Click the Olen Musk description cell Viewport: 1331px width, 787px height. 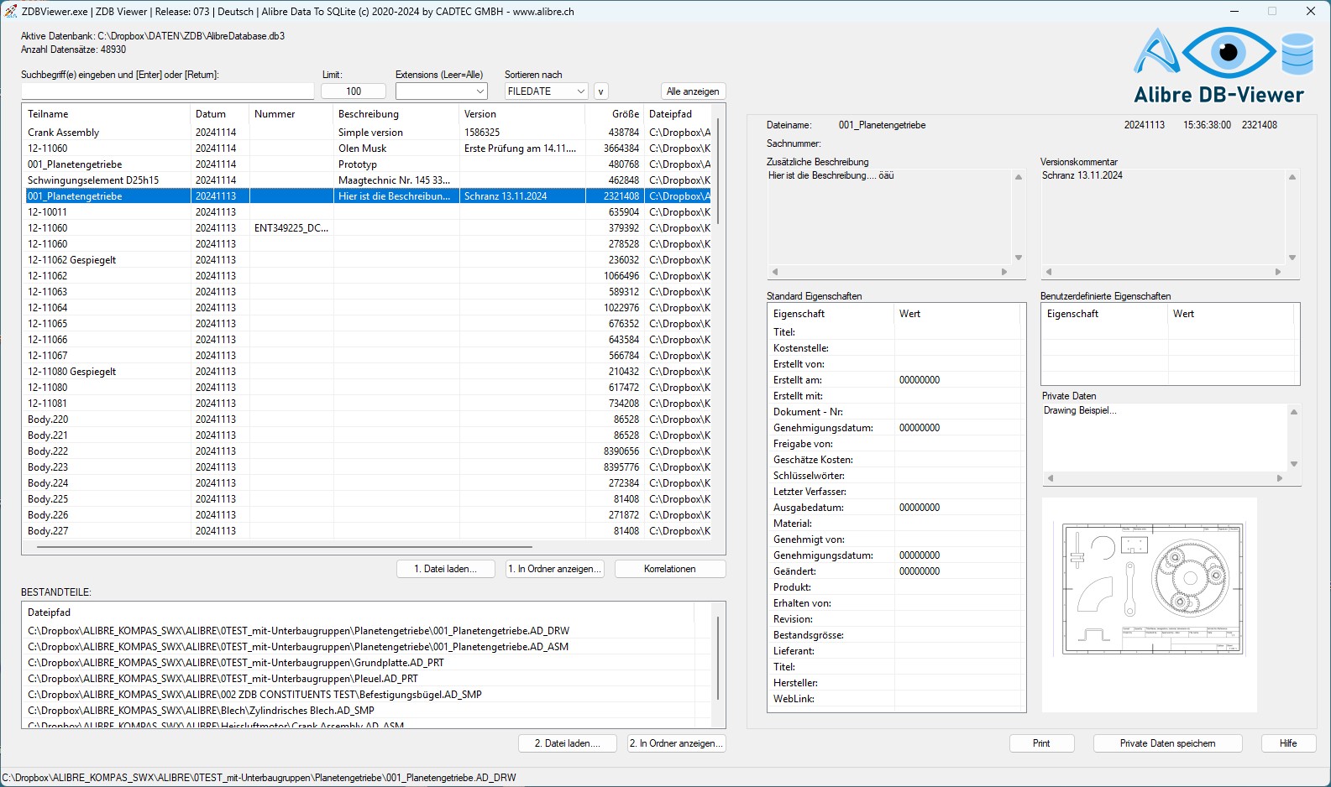(396, 149)
